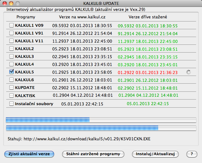Image resolution: width=202 pixels, height=163 pixels.
Task: Click the Instaluj/Aktualizuj button
Action: click(x=155, y=154)
